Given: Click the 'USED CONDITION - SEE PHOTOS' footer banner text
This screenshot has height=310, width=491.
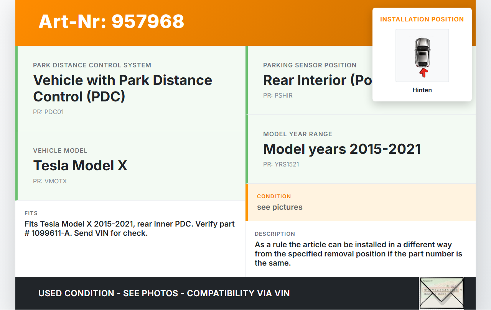Looking at the screenshot, I should [164, 293].
